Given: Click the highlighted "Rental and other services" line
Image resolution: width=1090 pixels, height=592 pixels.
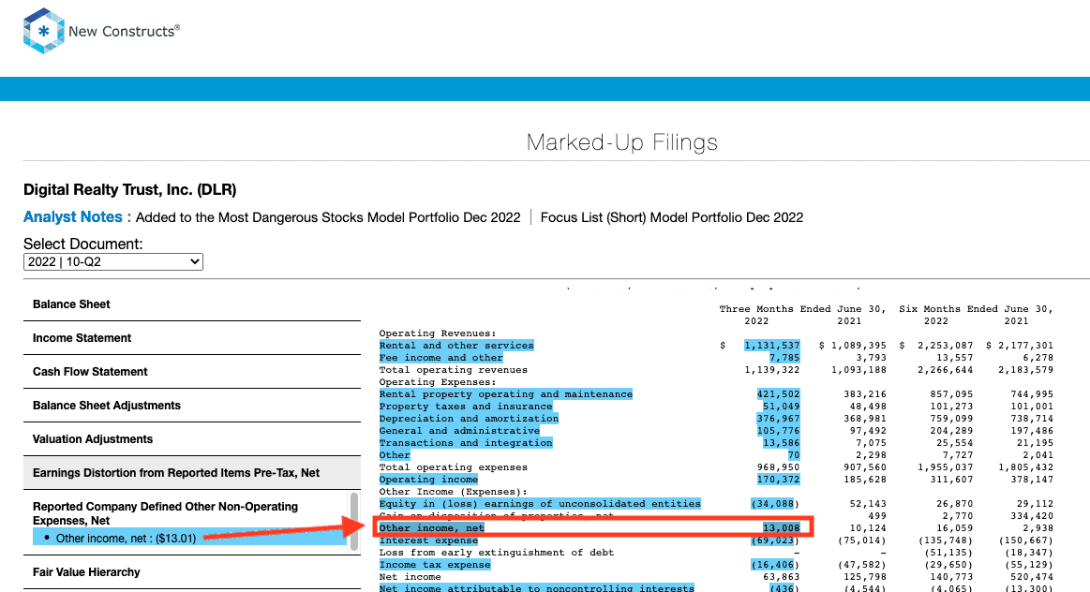Looking at the screenshot, I should tap(456, 346).
